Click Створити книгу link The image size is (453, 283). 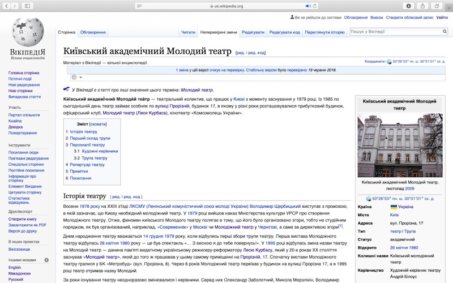[22, 219]
